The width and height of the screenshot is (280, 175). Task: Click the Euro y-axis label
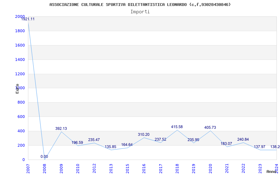(17, 89)
